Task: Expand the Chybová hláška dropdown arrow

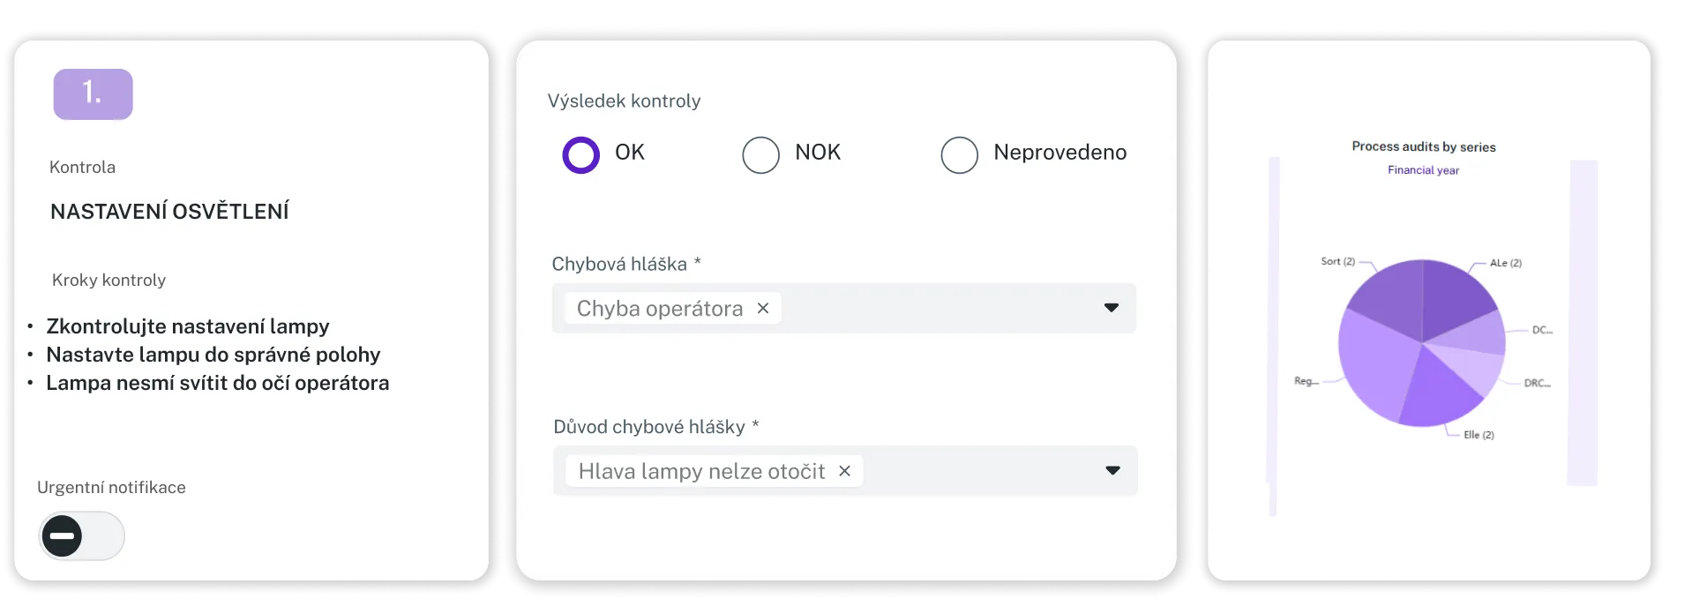Action: (1112, 308)
